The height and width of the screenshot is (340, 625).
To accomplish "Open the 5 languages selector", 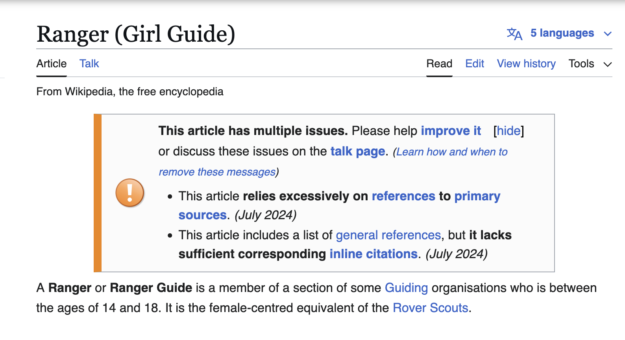I will [562, 33].
